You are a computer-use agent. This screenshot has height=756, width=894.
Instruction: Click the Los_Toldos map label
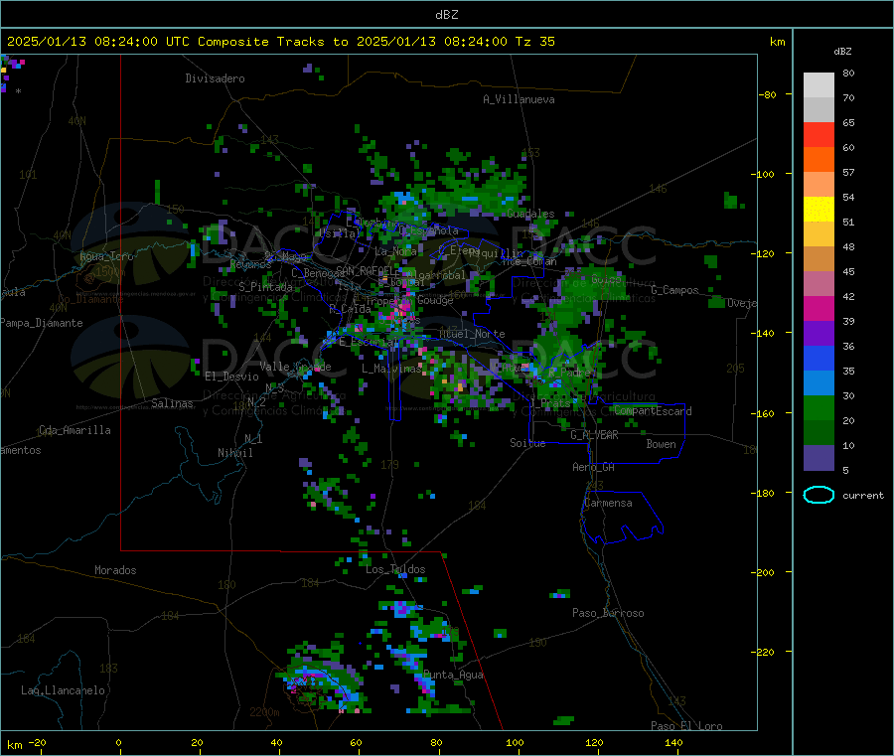click(x=395, y=569)
